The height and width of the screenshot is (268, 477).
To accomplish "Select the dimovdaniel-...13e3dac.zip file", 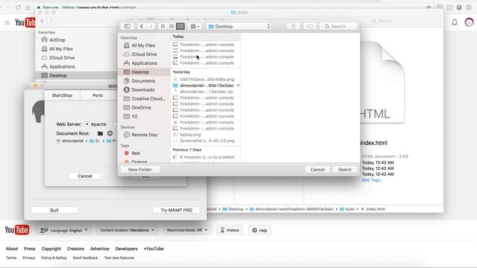I will point(206,92).
